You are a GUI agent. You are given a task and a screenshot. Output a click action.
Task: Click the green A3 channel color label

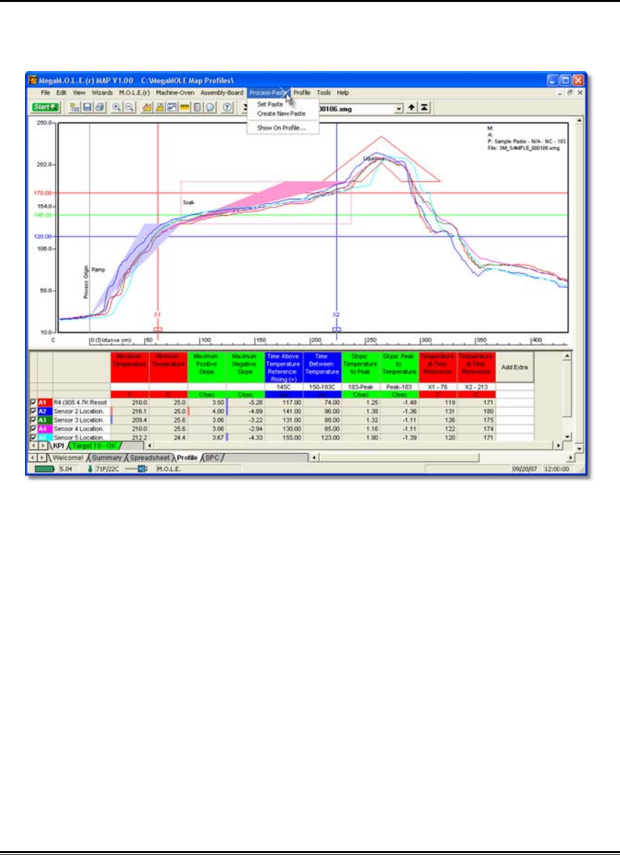tap(44, 420)
